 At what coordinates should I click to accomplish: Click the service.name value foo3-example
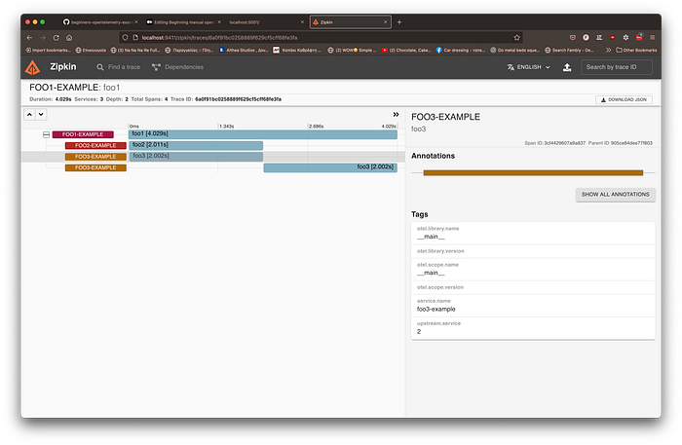[x=436, y=310]
